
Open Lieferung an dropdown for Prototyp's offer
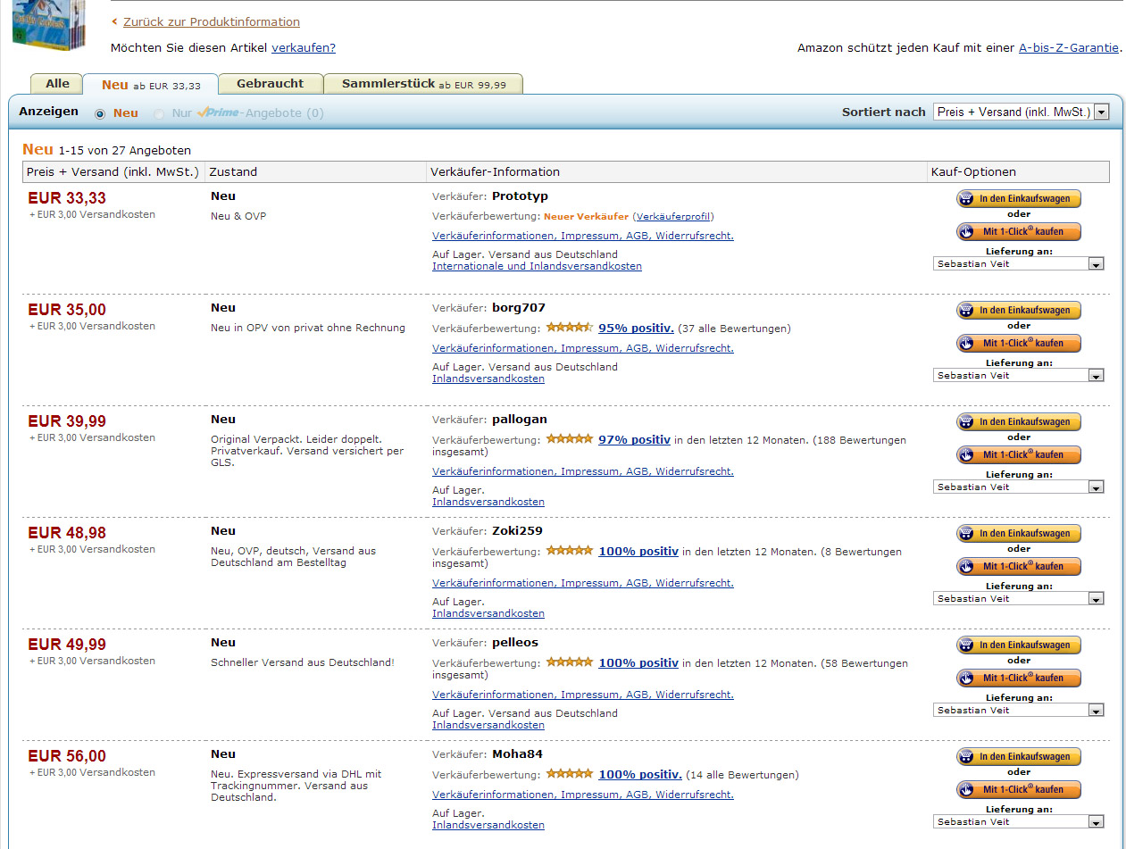(x=1018, y=264)
